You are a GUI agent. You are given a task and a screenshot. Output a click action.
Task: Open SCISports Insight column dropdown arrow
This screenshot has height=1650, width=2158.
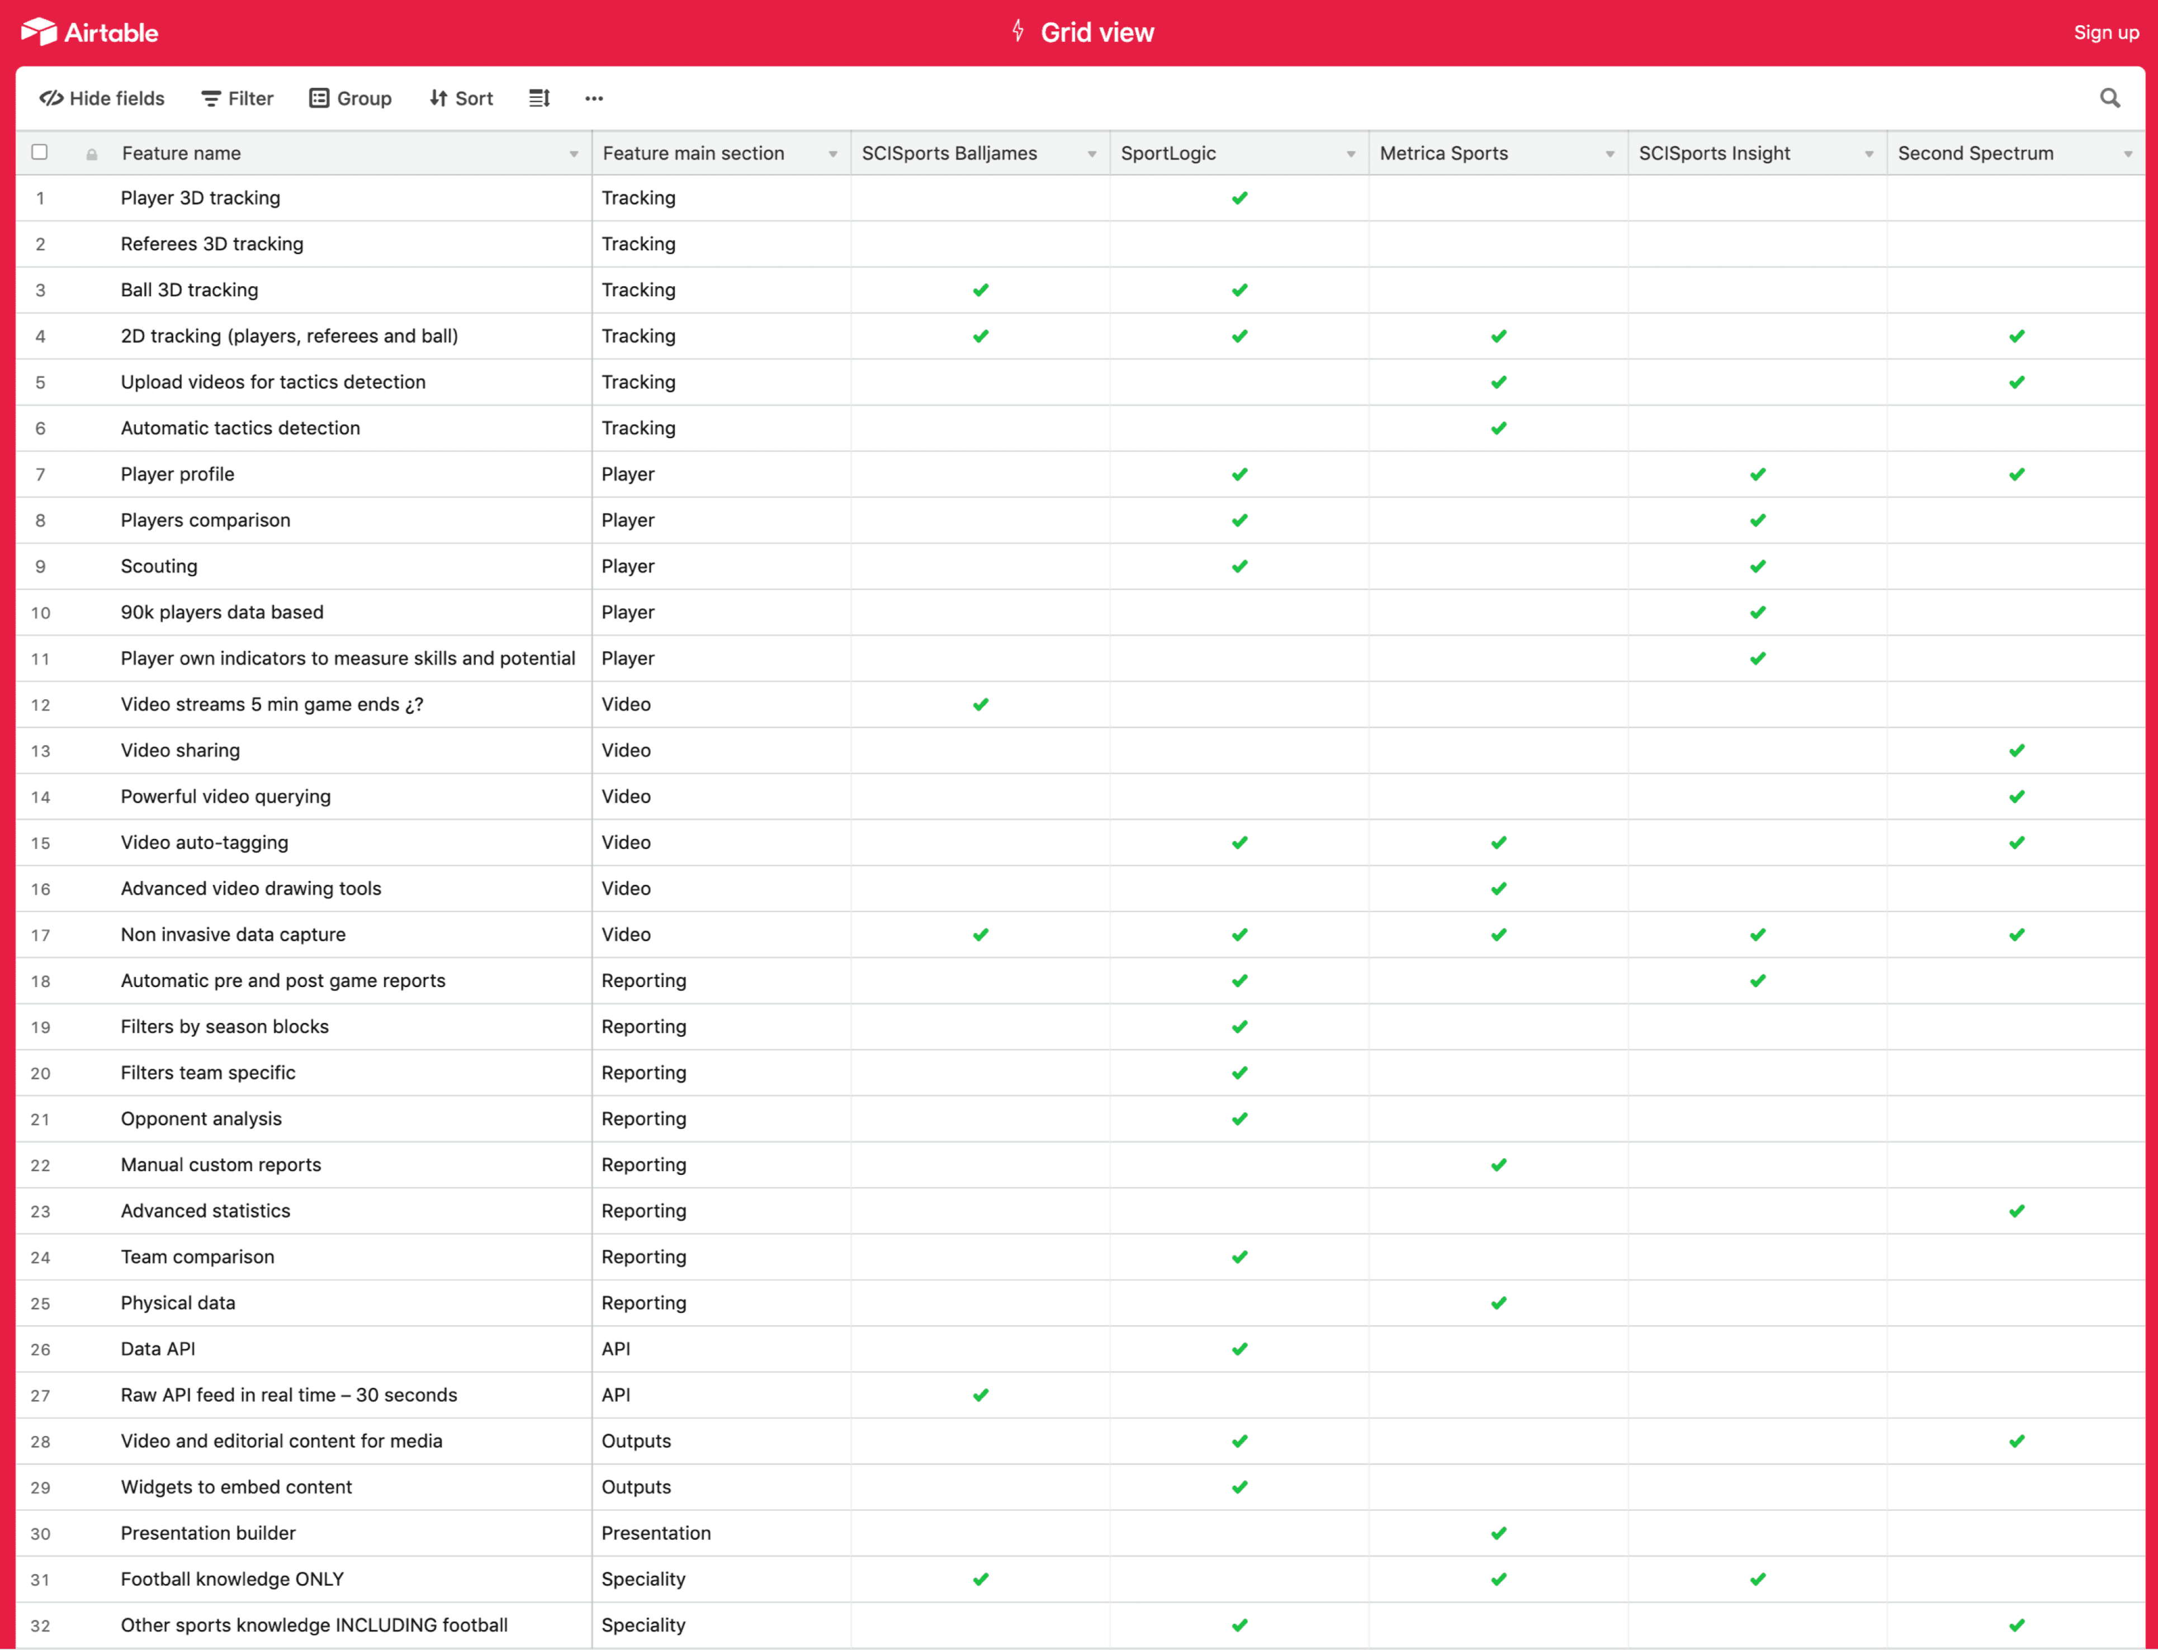(1869, 154)
